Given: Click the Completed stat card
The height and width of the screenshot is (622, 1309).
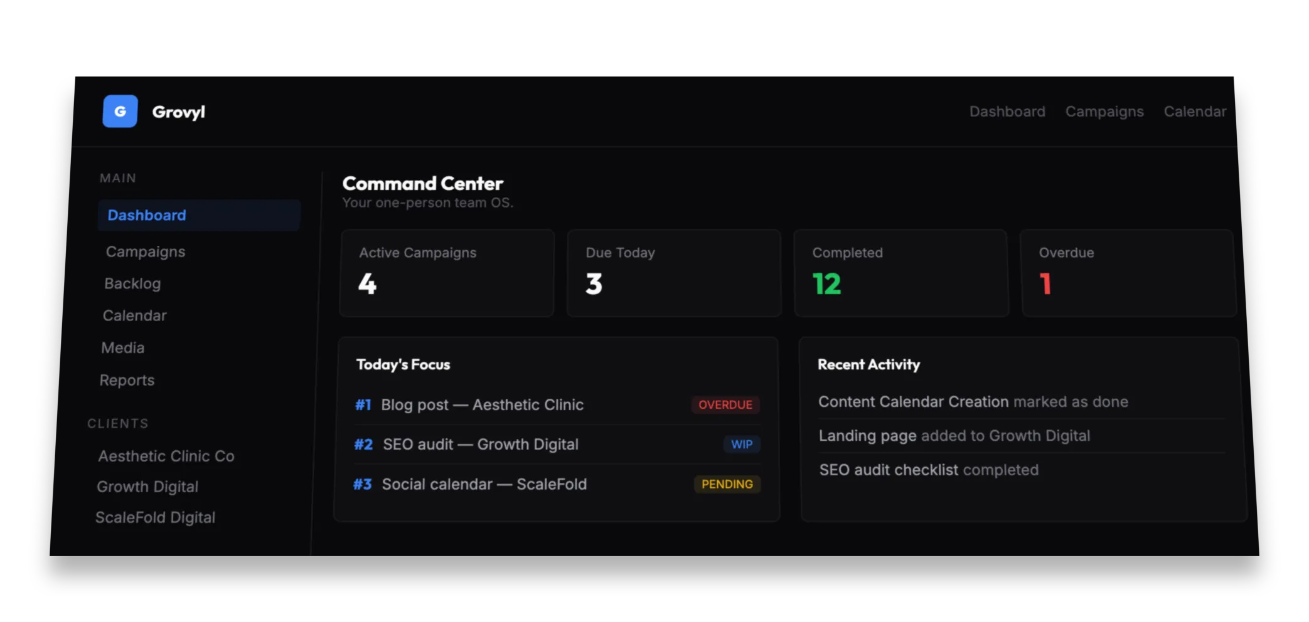Looking at the screenshot, I should click(x=901, y=273).
